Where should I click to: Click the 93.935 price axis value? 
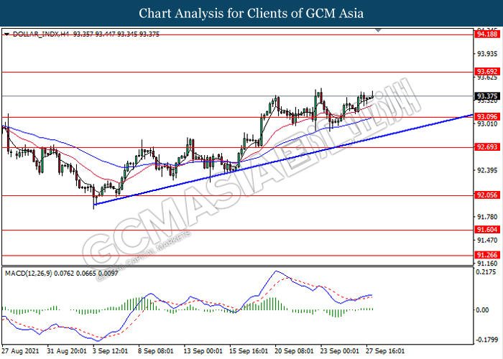pos(487,54)
